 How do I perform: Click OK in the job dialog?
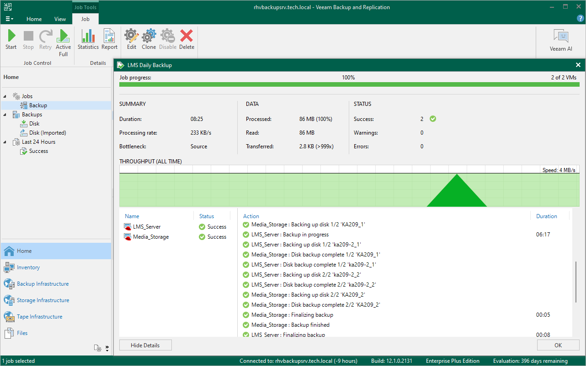[558, 345]
